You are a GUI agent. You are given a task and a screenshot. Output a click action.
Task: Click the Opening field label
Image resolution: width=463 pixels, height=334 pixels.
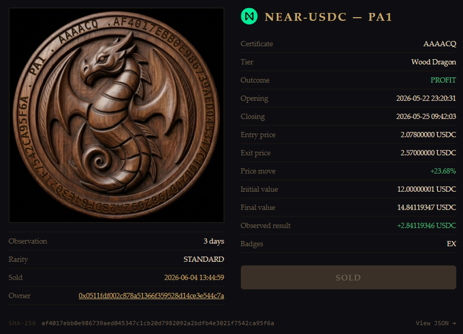(x=254, y=99)
